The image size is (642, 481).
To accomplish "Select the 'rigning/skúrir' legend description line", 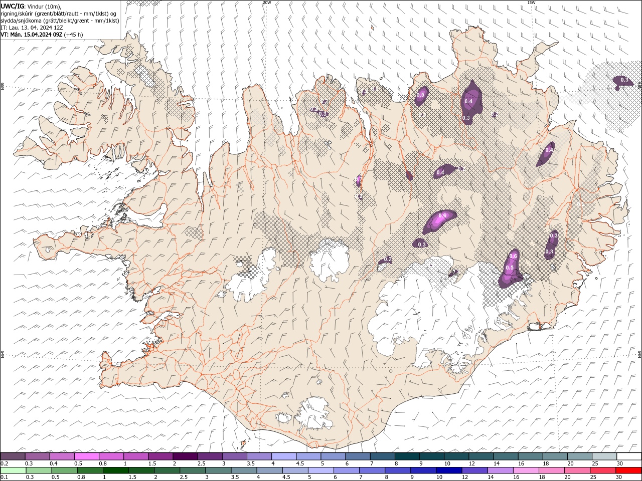I will tap(59, 14).
